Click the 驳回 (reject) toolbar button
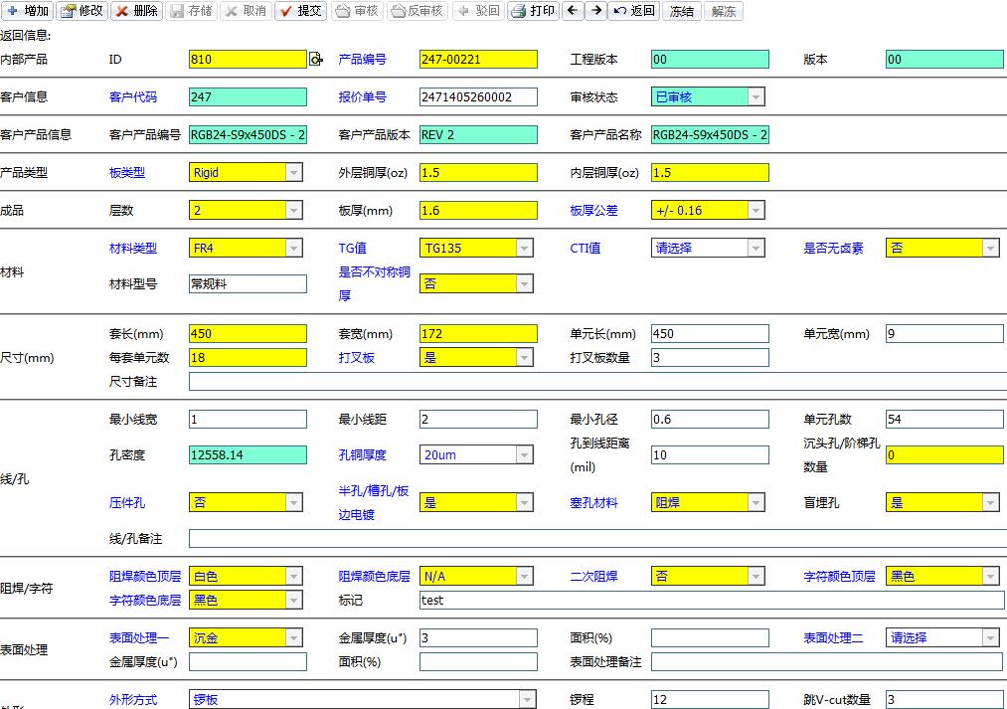This screenshot has width=1007, height=709. (478, 11)
